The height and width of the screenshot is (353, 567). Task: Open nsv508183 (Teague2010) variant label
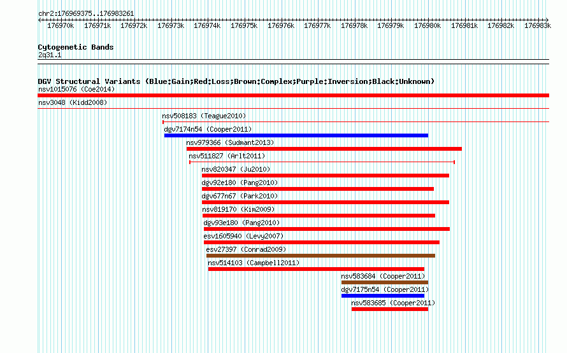[204, 116]
